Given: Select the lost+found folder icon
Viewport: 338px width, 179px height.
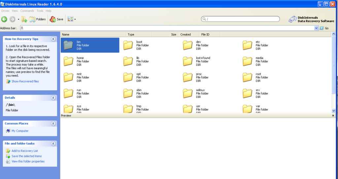Looking at the screenshot, I should [x=188, y=61].
